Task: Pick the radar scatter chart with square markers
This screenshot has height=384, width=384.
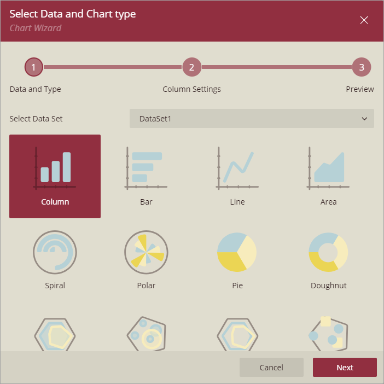Action: click(328, 334)
